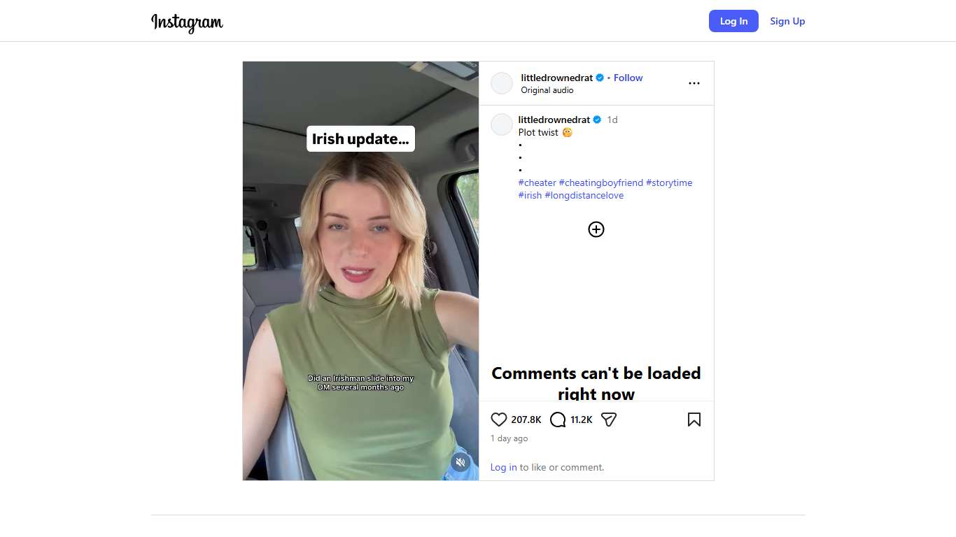956x537 pixels.
Task: Open the #storytime hashtag
Action: [x=668, y=182]
